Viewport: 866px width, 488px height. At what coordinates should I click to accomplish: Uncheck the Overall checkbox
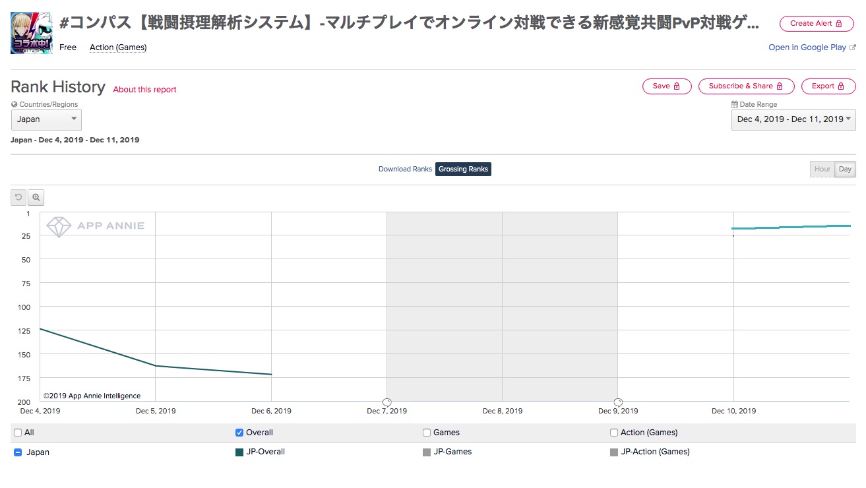[x=239, y=433]
